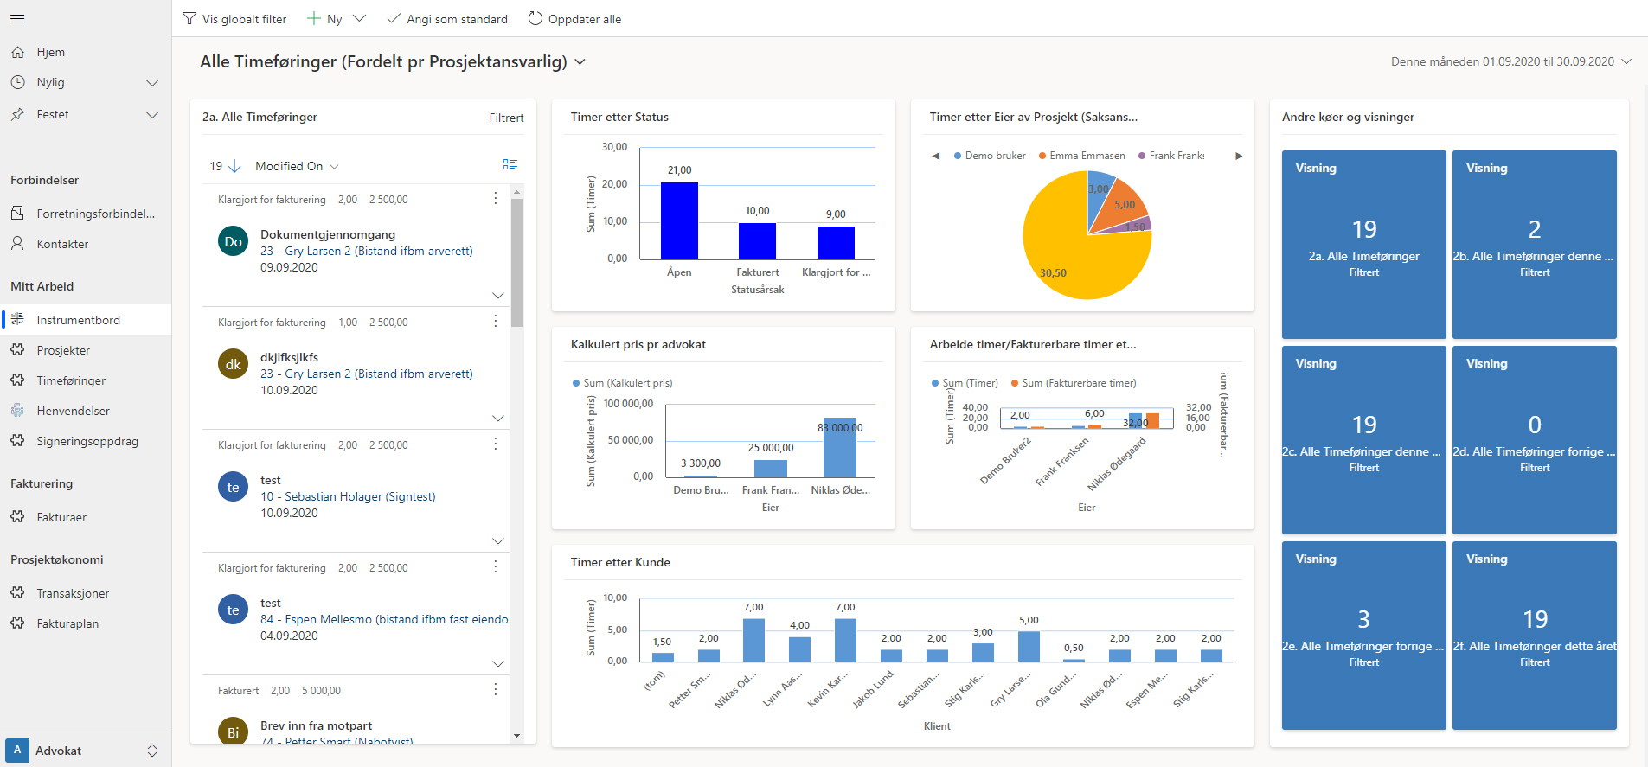Screen dimensions: 1648x767
Task: Open the hamburger navigation menu
Action: click(17, 18)
